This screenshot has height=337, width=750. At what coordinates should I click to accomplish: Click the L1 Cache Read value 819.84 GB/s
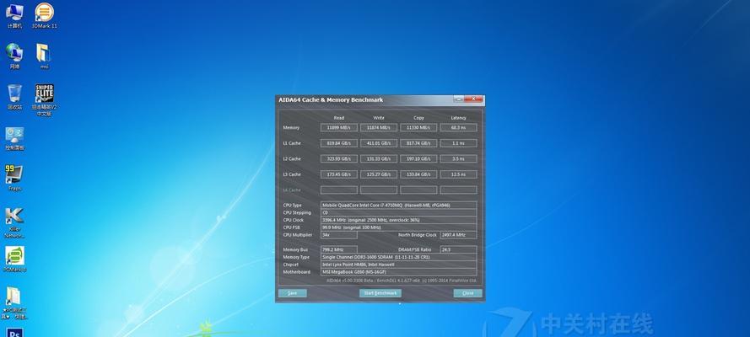click(x=338, y=143)
